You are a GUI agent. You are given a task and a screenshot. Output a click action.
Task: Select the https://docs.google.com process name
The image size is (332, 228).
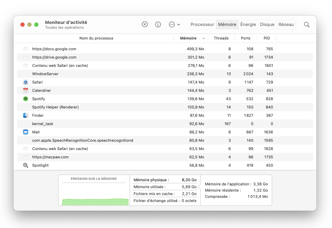54,49
